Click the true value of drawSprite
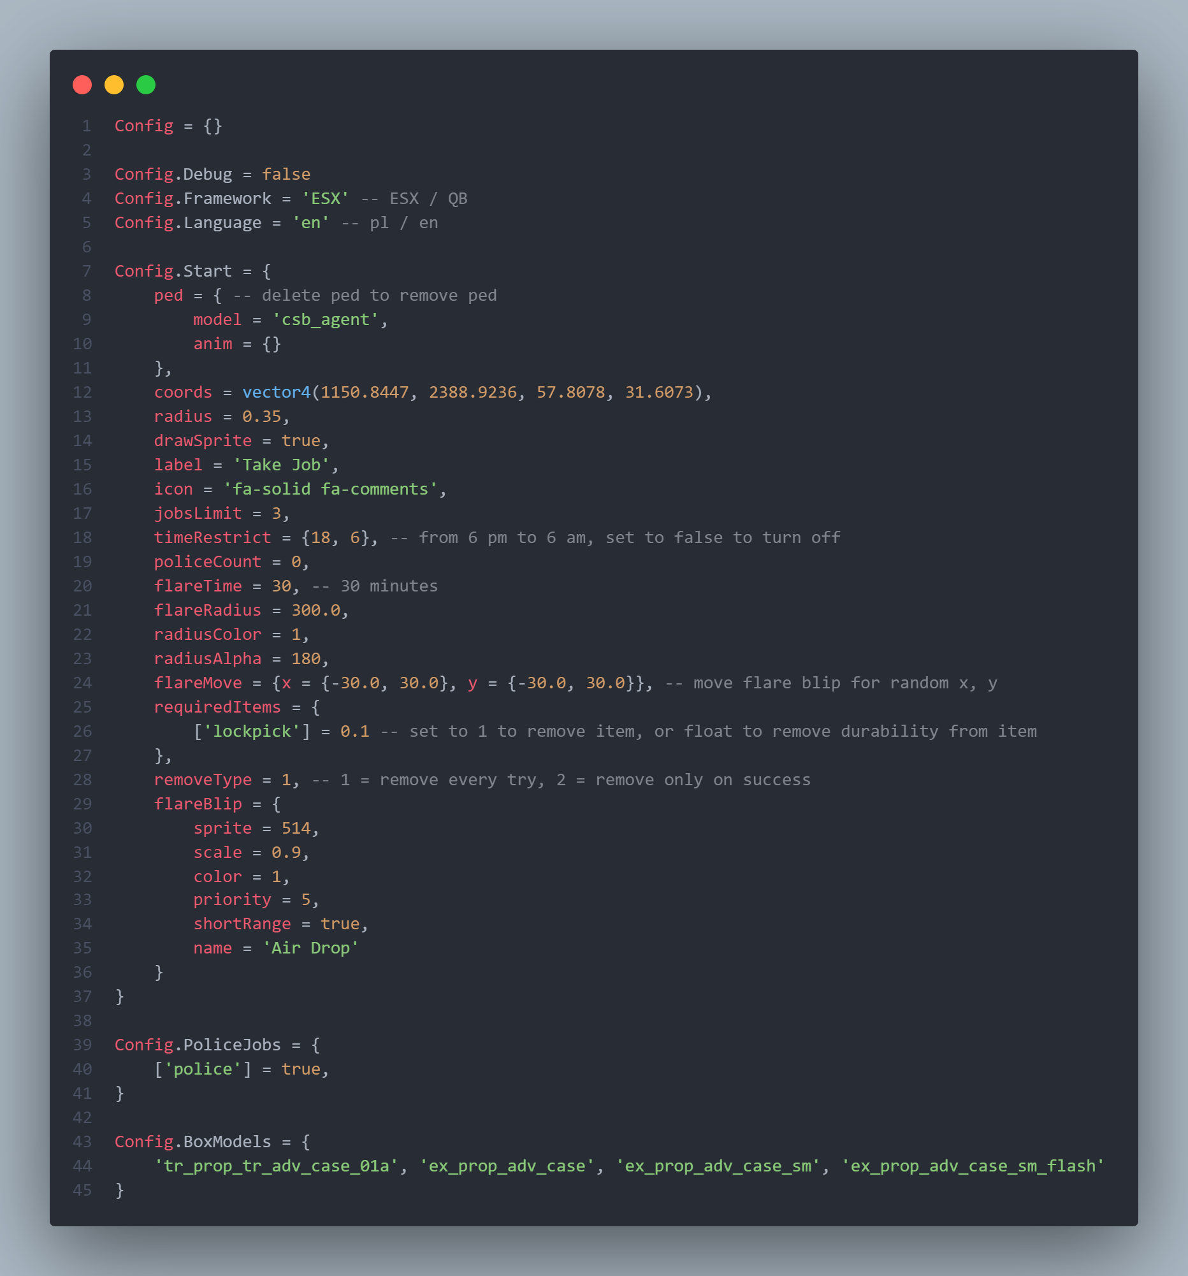Image resolution: width=1188 pixels, height=1276 pixels. click(x=300, y=441)
